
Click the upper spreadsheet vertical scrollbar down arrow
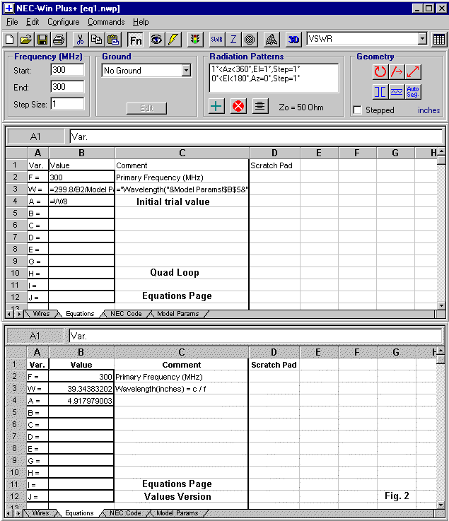pyautogui.click(x=441, y=305)
